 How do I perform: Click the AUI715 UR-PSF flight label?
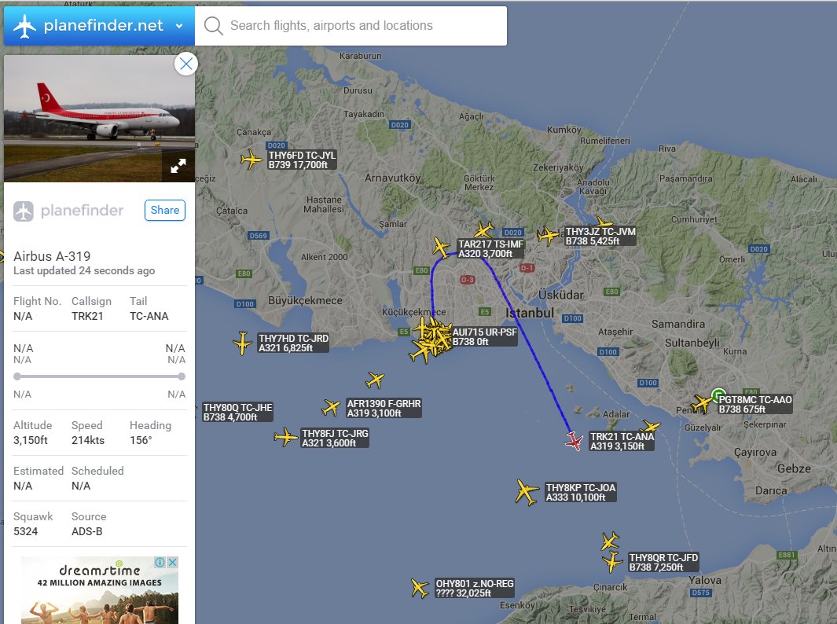coord(484,337)
